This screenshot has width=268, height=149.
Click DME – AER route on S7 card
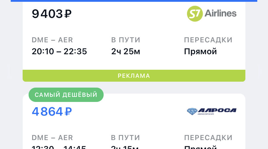click(x=52, y=40)
